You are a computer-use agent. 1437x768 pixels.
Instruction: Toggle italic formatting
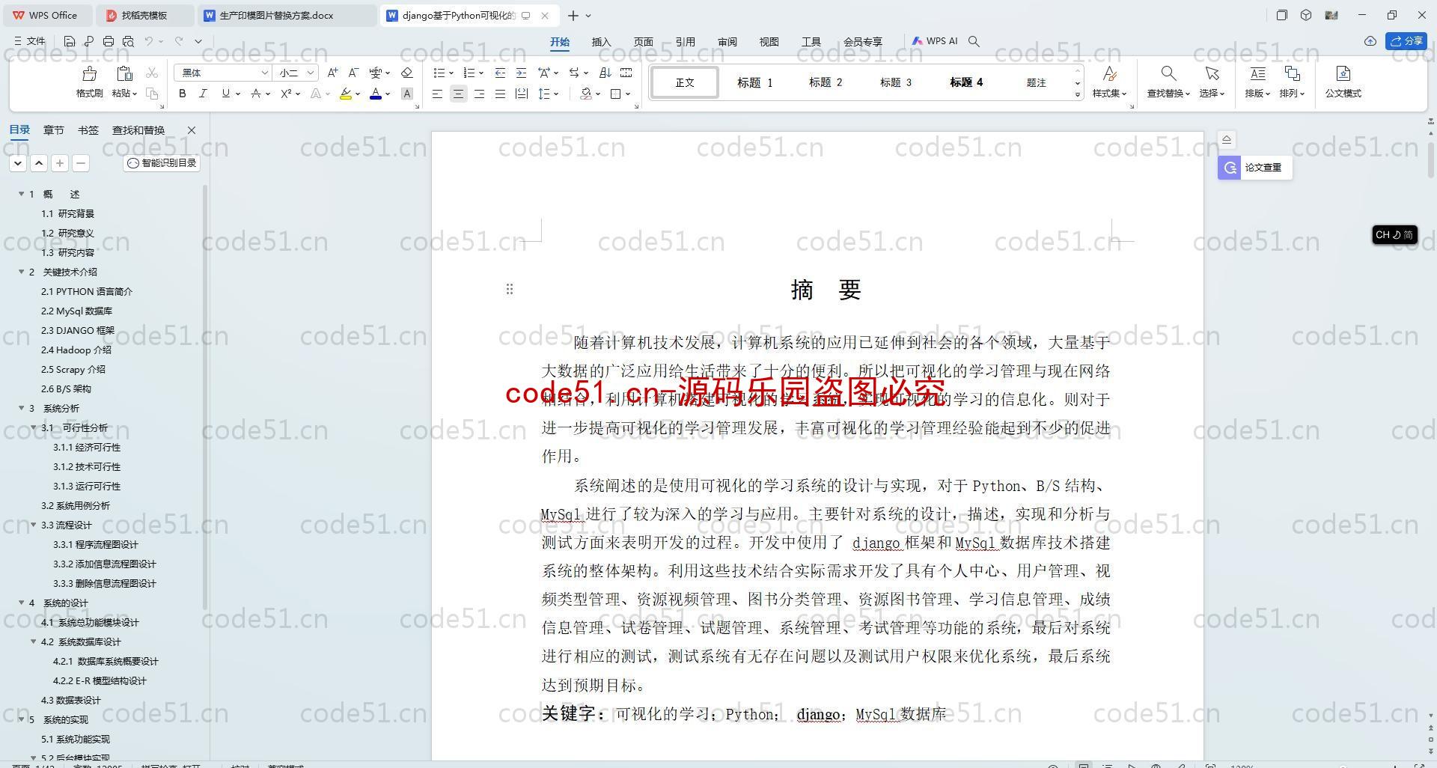coord(203,94)
